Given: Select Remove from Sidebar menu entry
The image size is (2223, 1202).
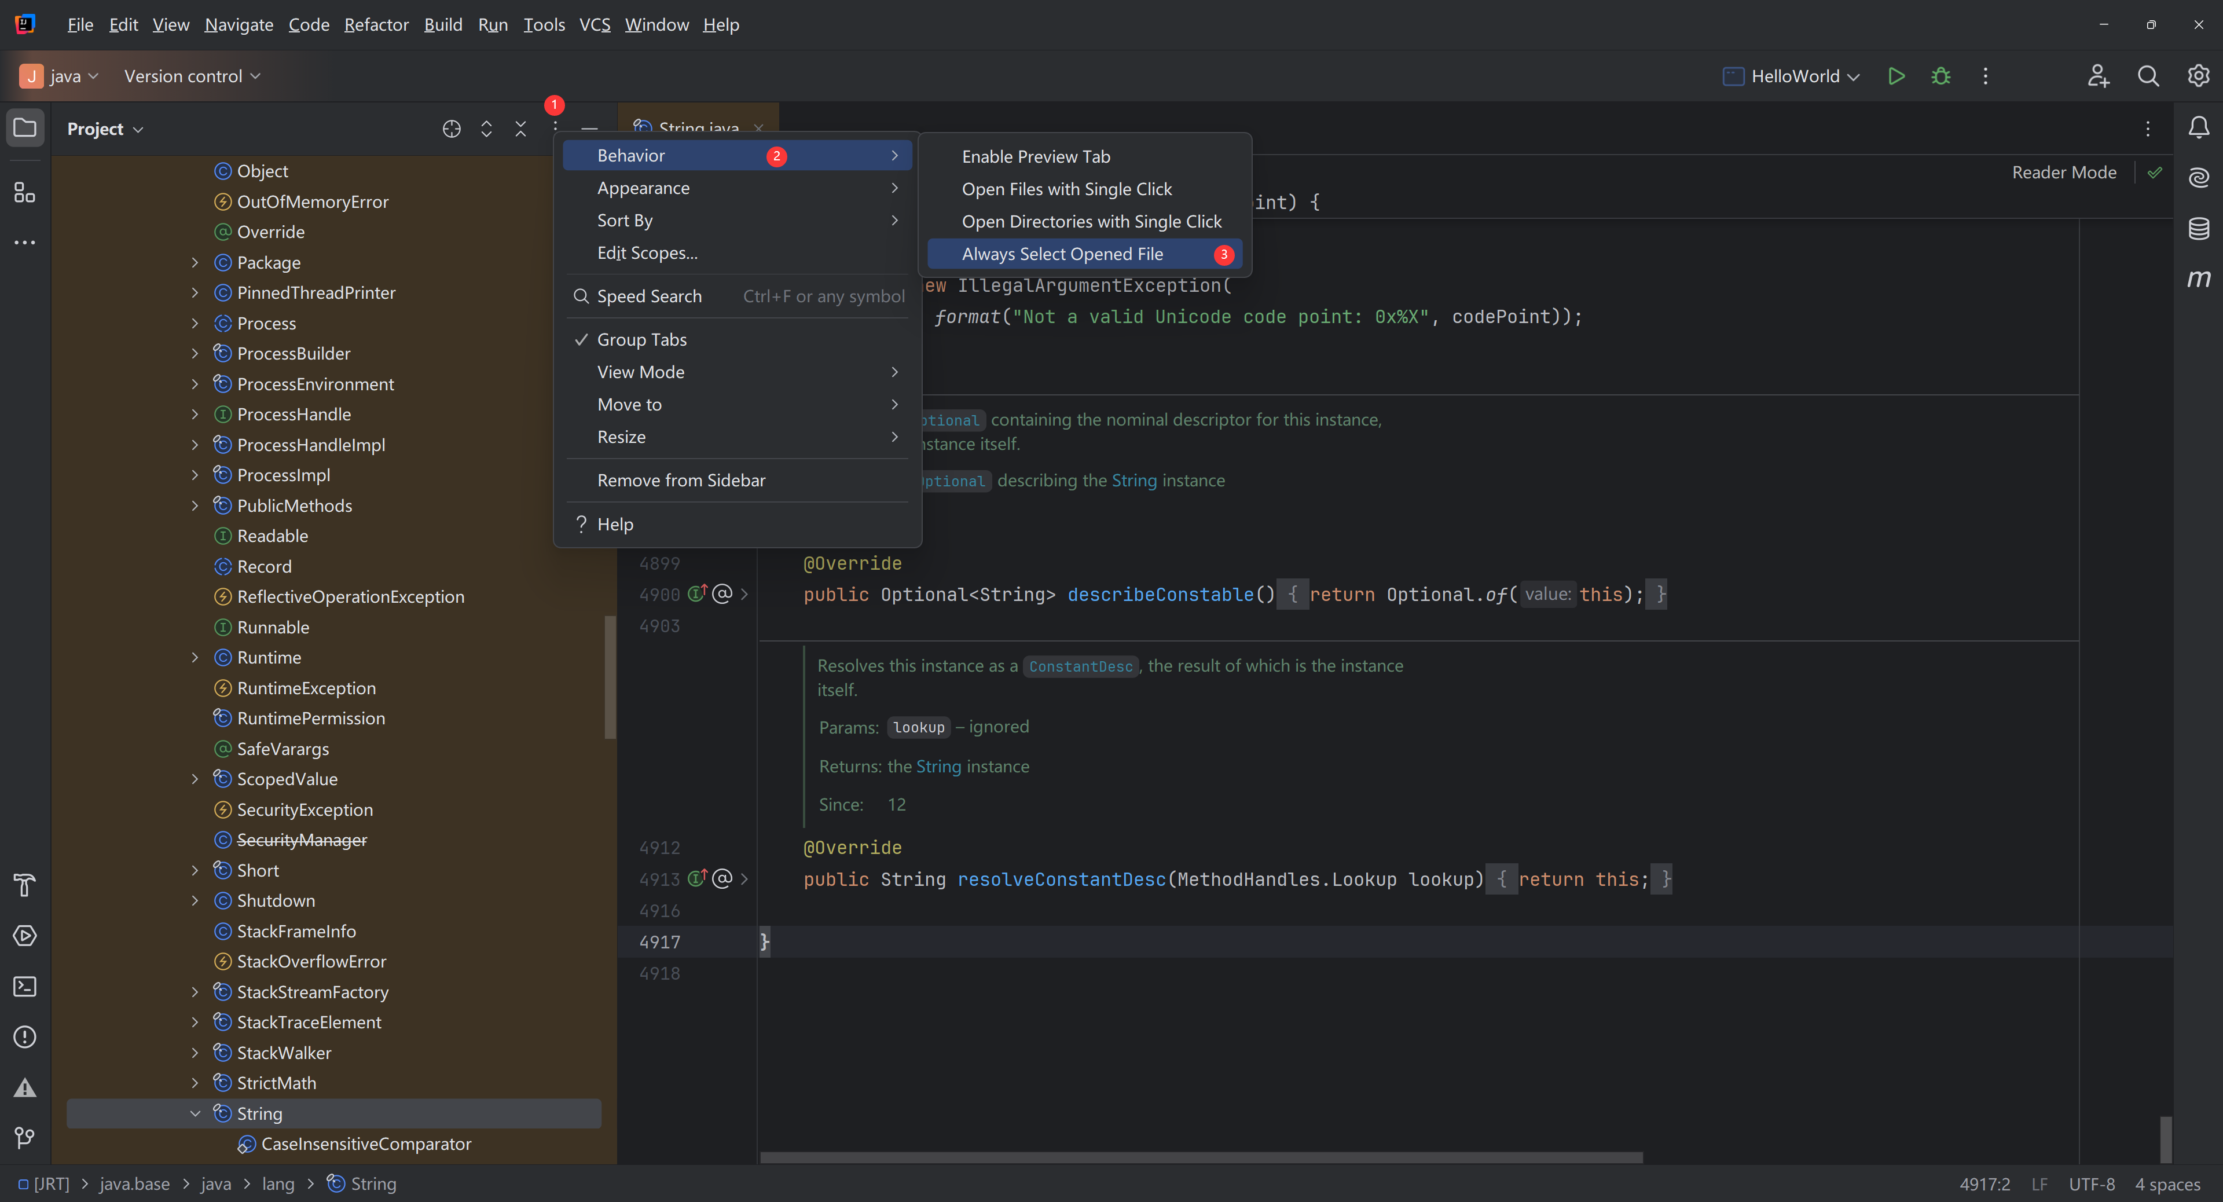Looking at the screenshot, I should pos(680,480).
